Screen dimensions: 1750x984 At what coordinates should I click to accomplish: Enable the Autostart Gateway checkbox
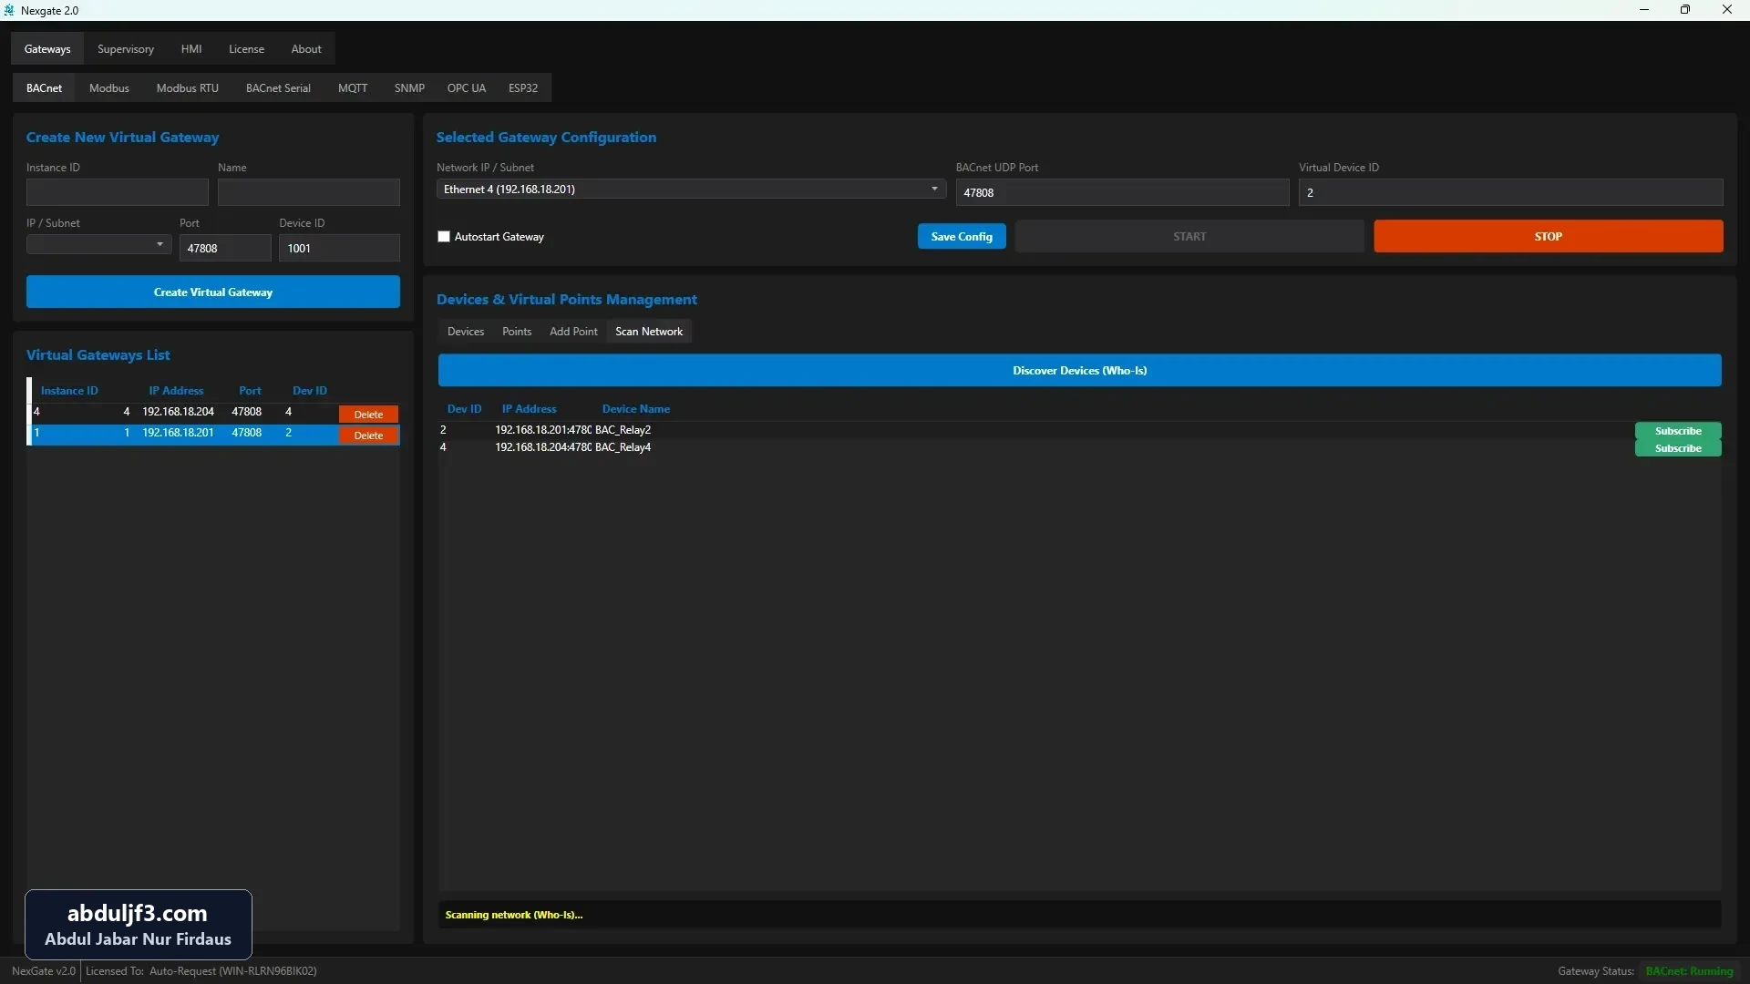[x=444, y=237]
